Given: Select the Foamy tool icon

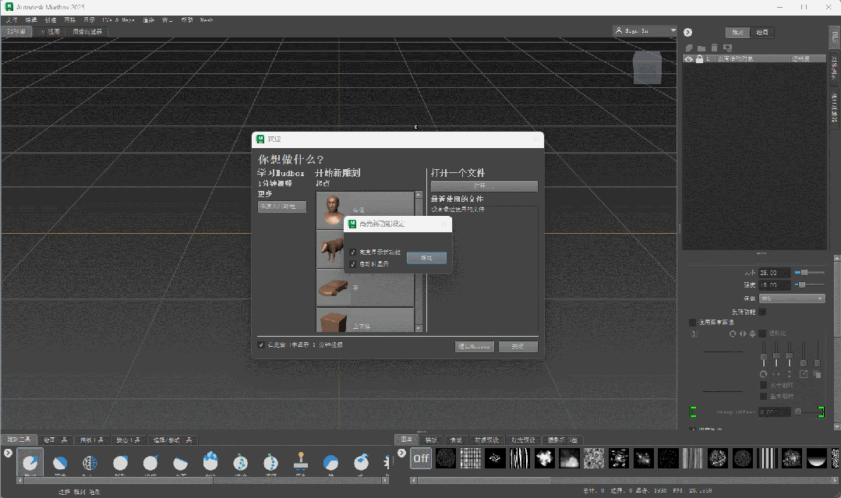Looking at the screenshot, I should (x=210, y=461).
